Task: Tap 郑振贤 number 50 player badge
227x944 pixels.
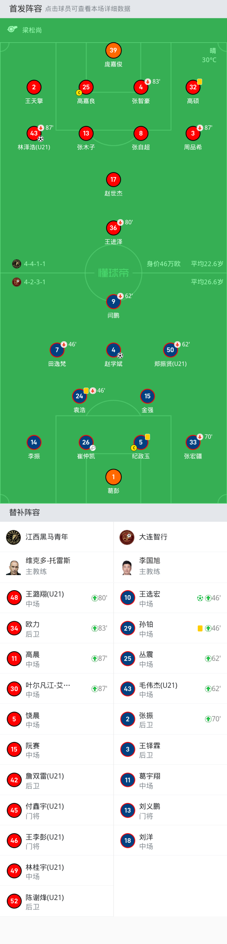Action: coord(170,350)
